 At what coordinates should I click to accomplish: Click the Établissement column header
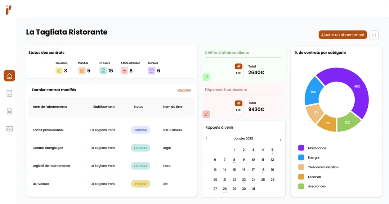[104, 107]
